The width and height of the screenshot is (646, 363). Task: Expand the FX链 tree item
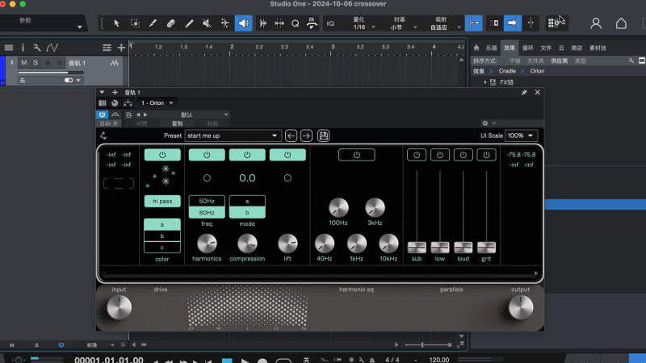(x=485, y=82)
